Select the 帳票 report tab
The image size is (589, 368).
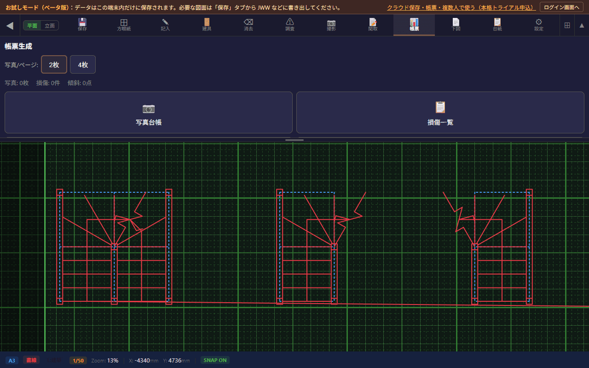tap(414, 25)
